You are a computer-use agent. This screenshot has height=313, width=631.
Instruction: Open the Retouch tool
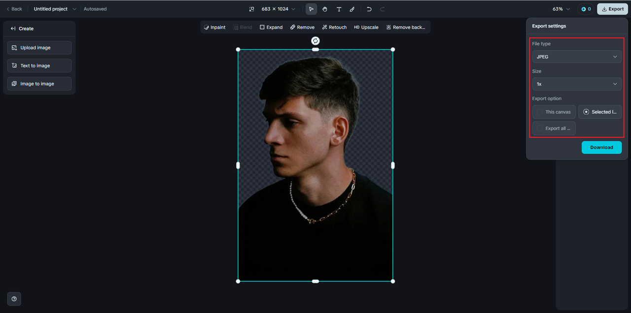(334, 27)
